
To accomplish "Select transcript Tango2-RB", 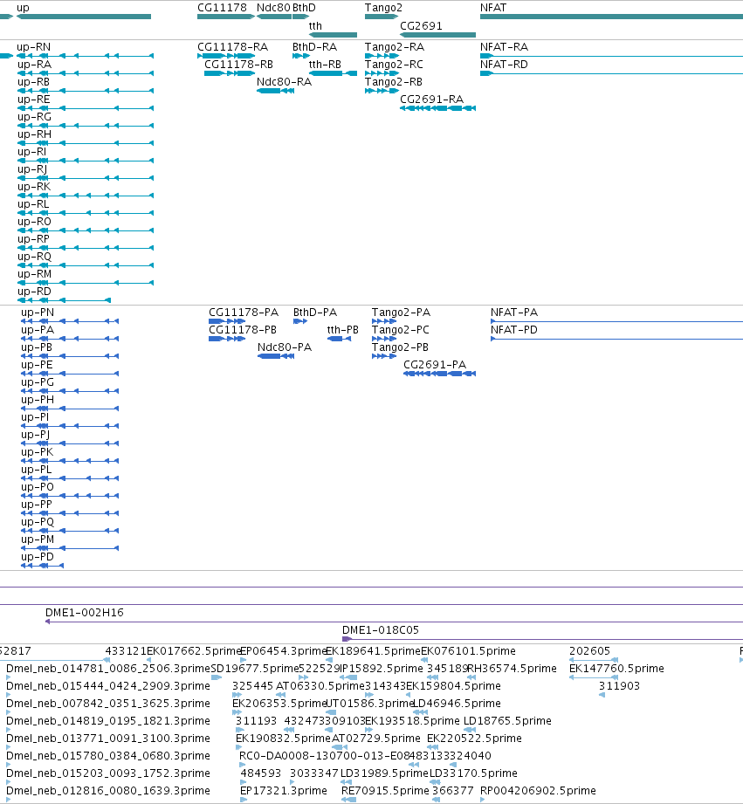I will coord(382,91).
